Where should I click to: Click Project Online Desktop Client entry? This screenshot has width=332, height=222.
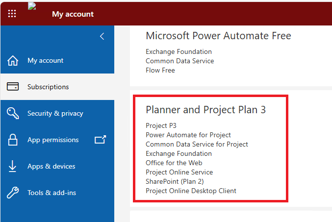[191, 191]
